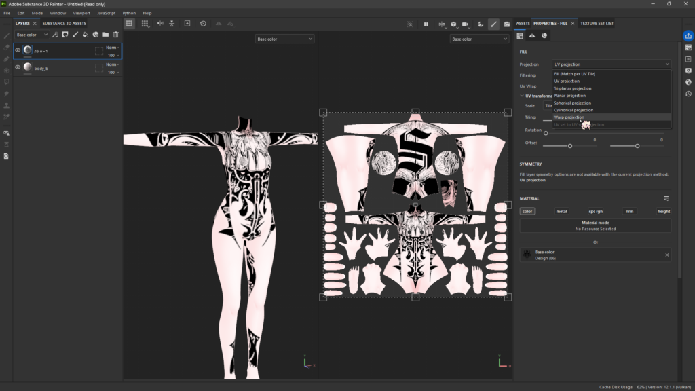Toggle the color channel button
695x391 pixels.
pos(527,212)
